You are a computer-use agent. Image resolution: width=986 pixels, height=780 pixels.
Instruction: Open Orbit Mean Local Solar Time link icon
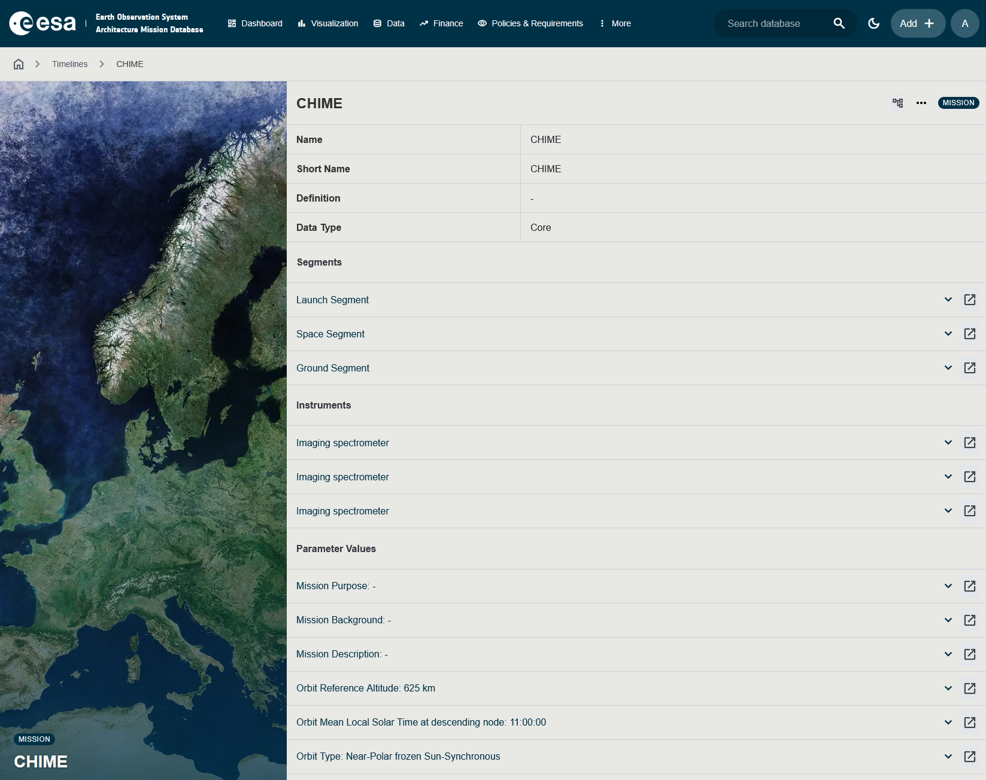click(x=970, y=723)
